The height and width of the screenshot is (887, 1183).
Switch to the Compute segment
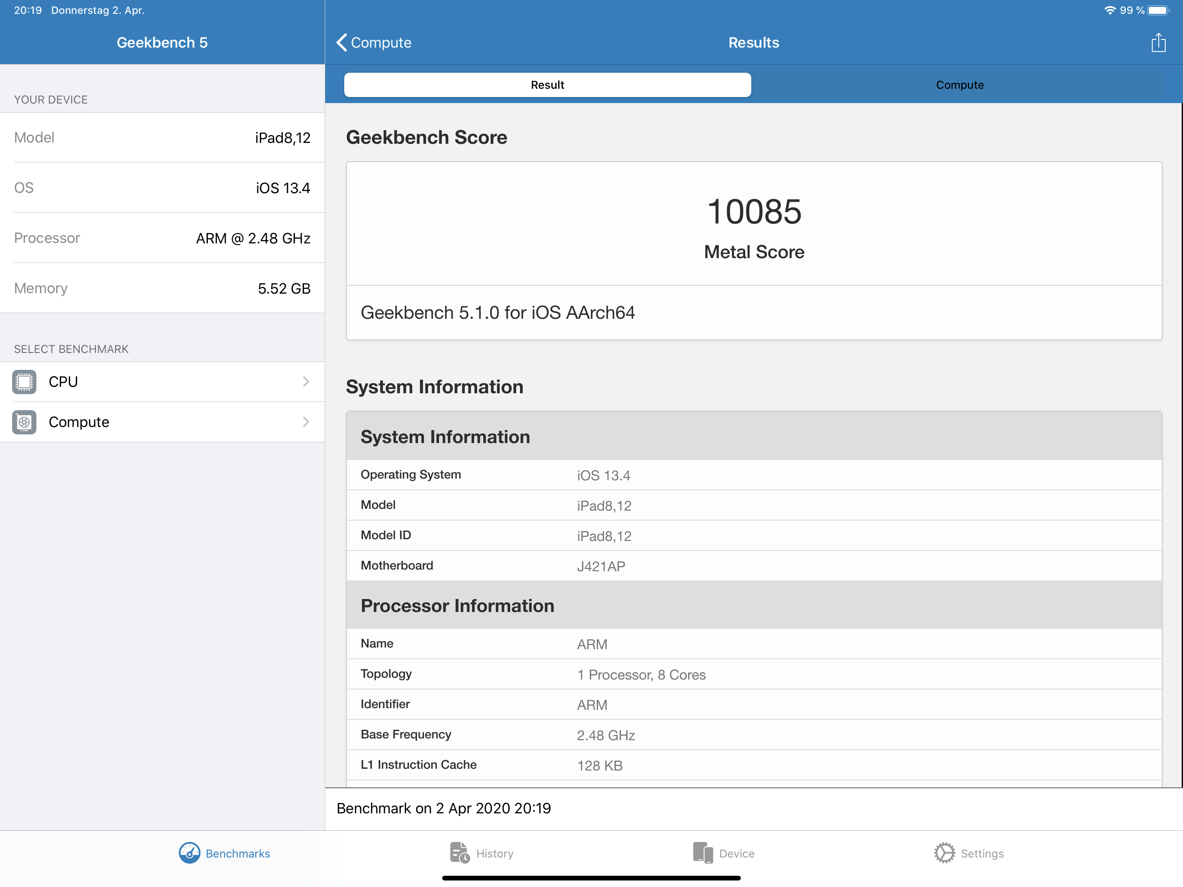(960, 85)
